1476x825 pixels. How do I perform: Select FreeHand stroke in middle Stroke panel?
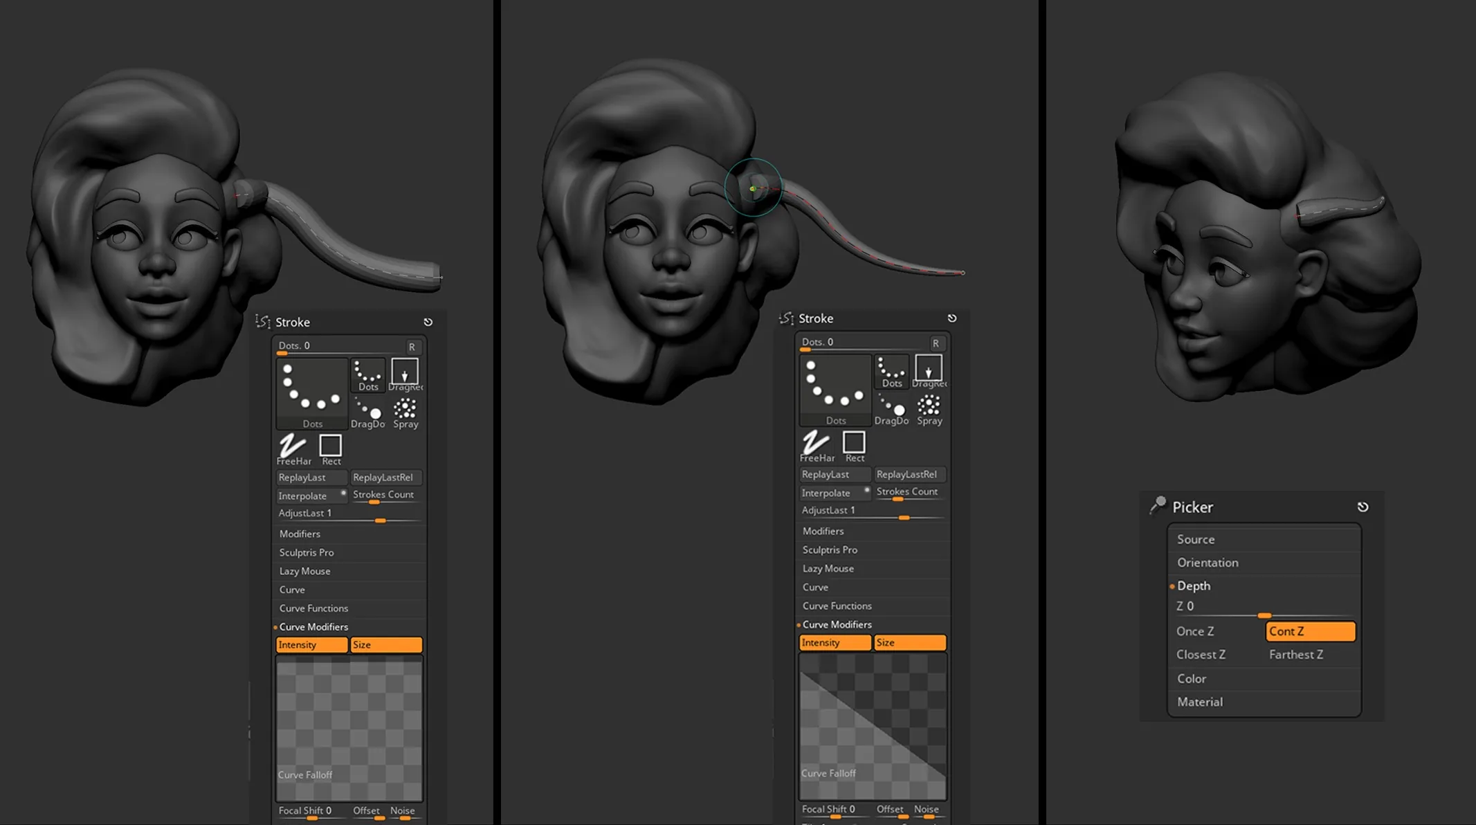click(x=817, y=446)
